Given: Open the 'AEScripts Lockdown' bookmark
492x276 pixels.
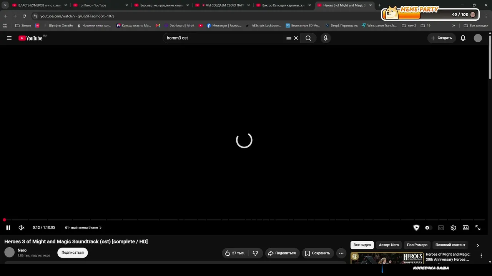Looking at the screenshot, I should (x=263, y=26).
